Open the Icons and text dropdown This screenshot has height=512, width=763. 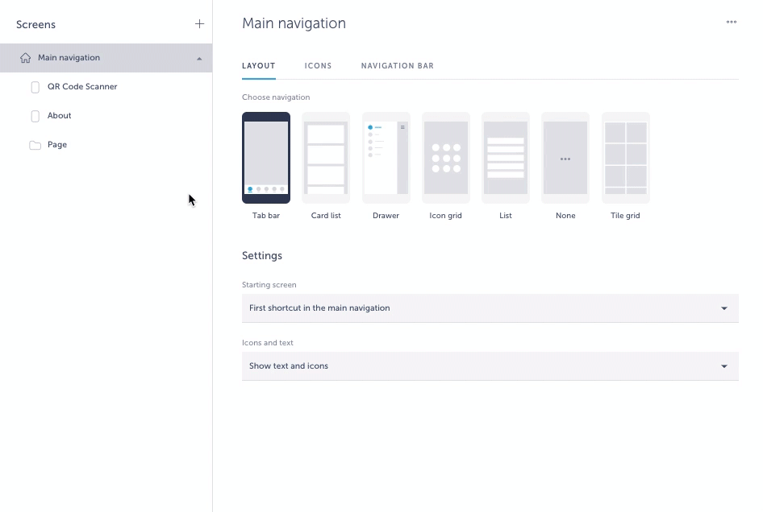490,365
